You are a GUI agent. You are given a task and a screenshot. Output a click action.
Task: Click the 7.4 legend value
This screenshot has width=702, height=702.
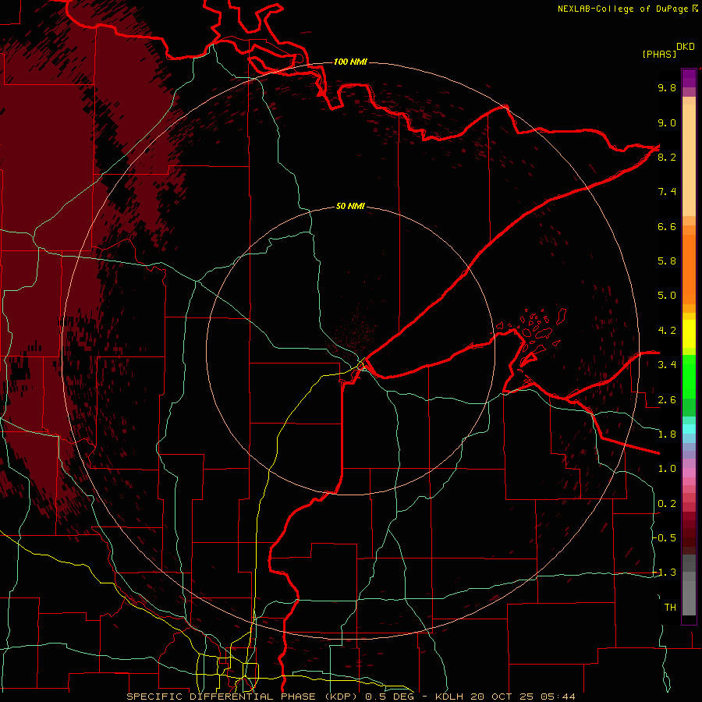tap(667, 192)
